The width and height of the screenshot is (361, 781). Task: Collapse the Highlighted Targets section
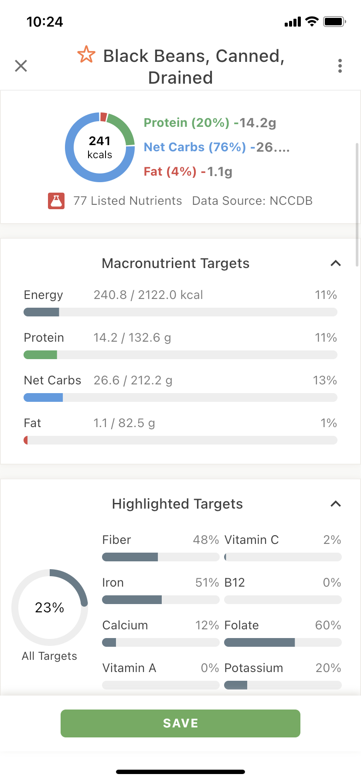tap(336, 504)
